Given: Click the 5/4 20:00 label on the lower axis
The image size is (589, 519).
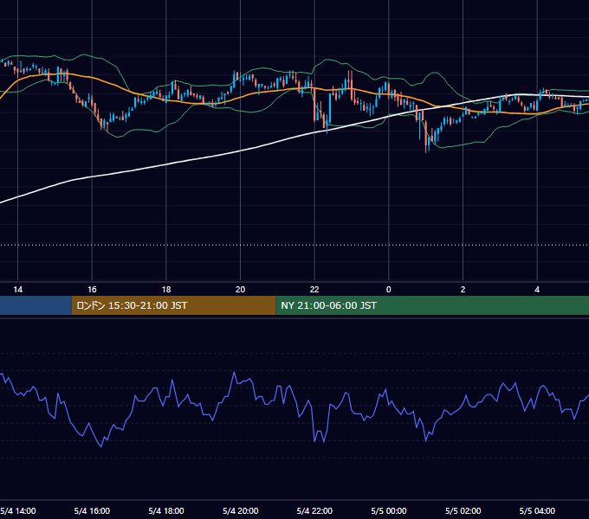Looking at the screenshot, I should [241, 510].
